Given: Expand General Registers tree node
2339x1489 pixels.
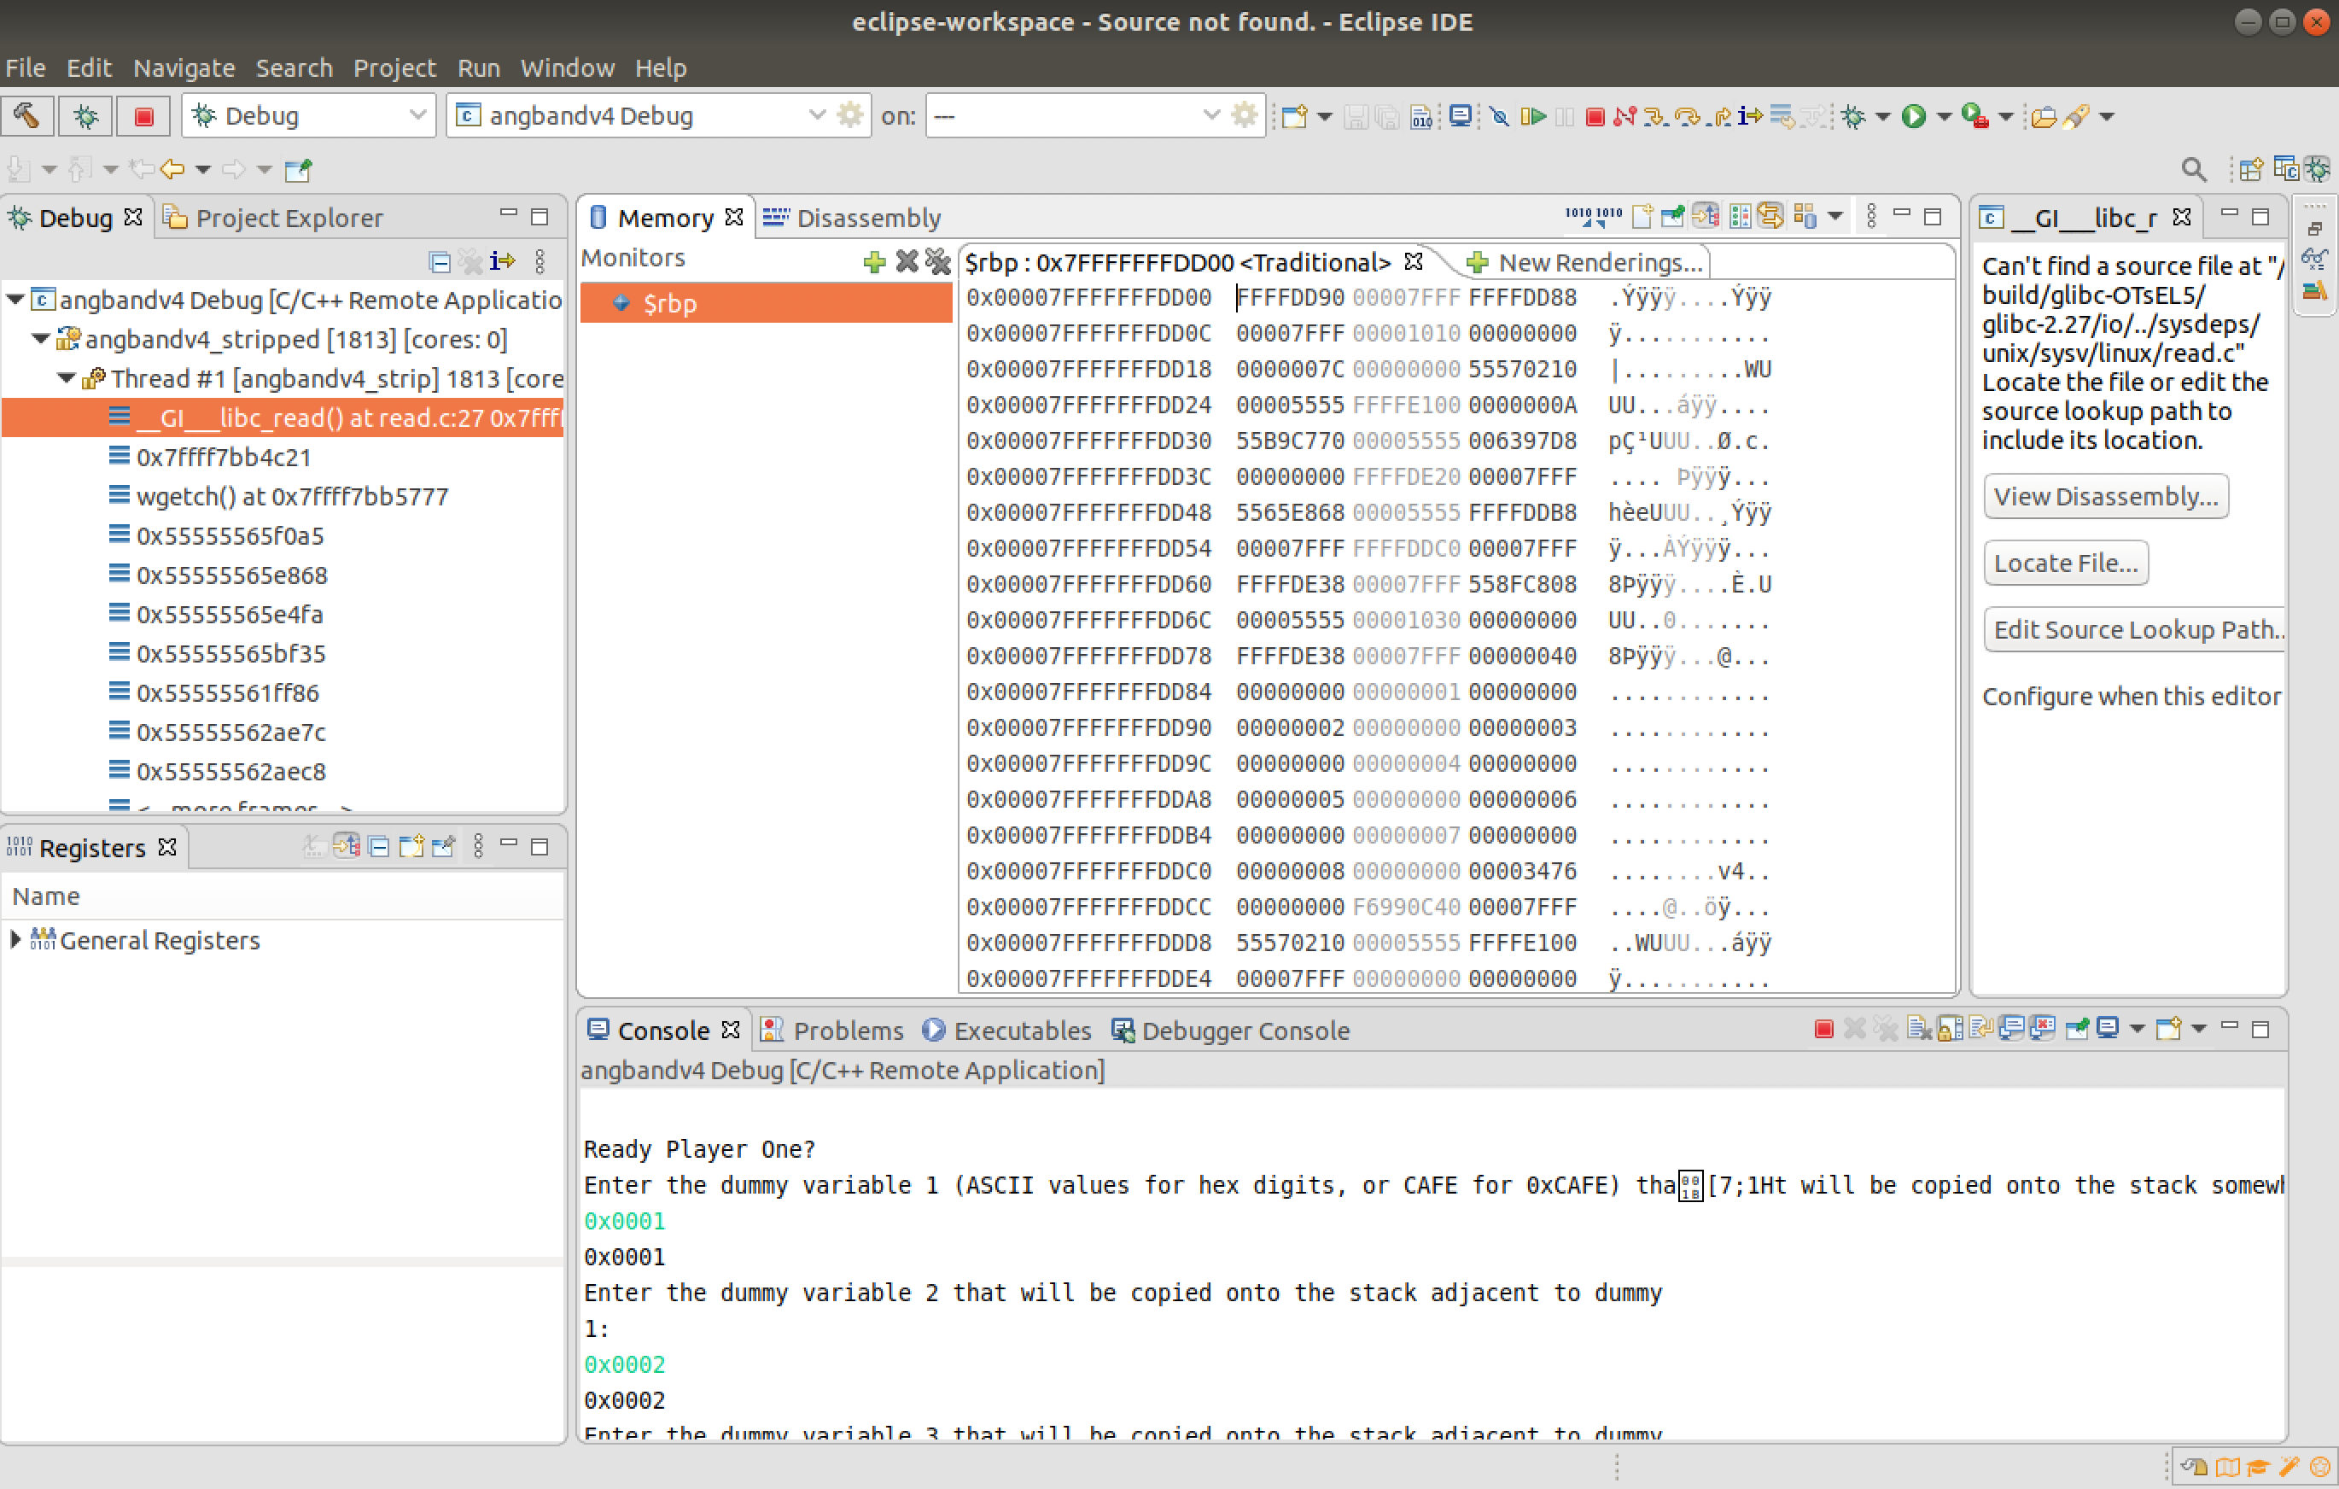Looking at the screenshot, I should point(15,939).
